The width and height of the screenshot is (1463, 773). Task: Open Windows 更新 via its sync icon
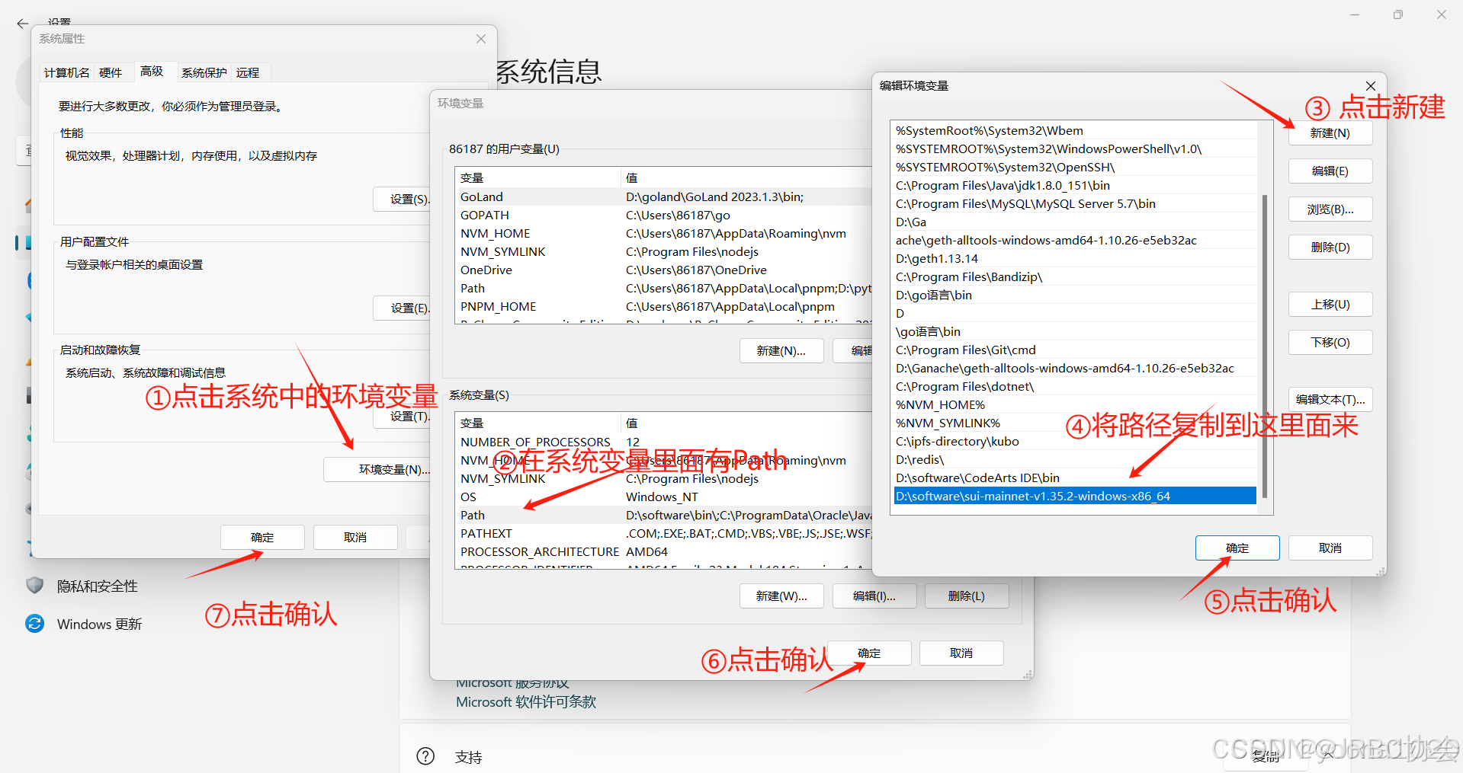[x=34, y=624]
